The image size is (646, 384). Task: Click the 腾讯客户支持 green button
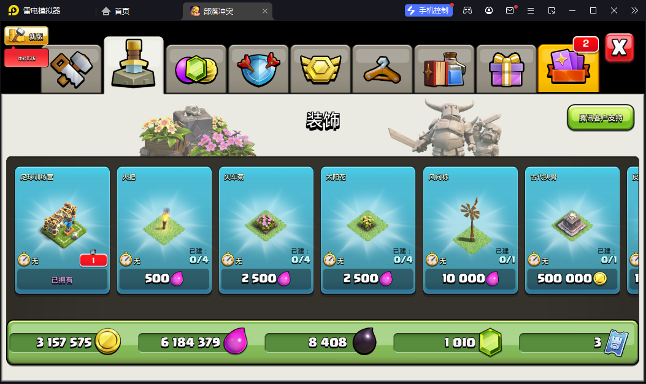click(600, 118)
